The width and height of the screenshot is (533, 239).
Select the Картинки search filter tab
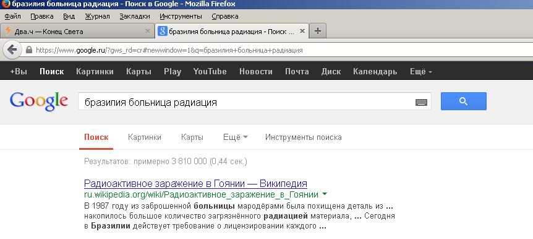point(145,137)
